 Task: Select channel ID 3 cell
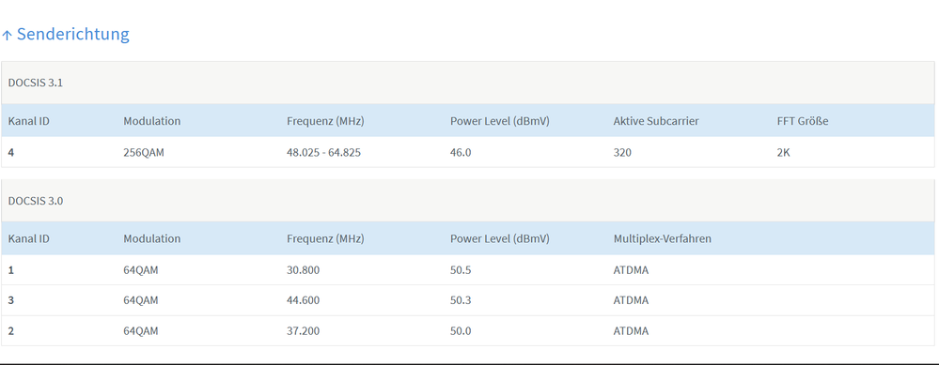[11, 300]
